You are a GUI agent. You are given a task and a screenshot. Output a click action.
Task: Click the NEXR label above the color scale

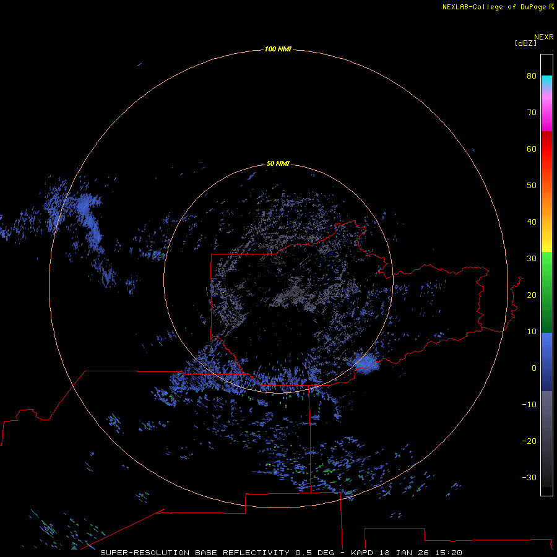click(543, 37)
